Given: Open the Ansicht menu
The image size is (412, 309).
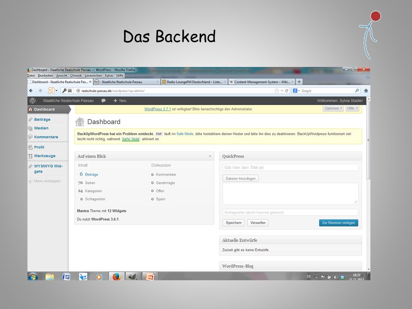Looking at the screenshot, I should click(62, 76).
